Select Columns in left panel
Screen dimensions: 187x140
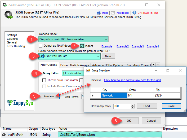(12, 39)
